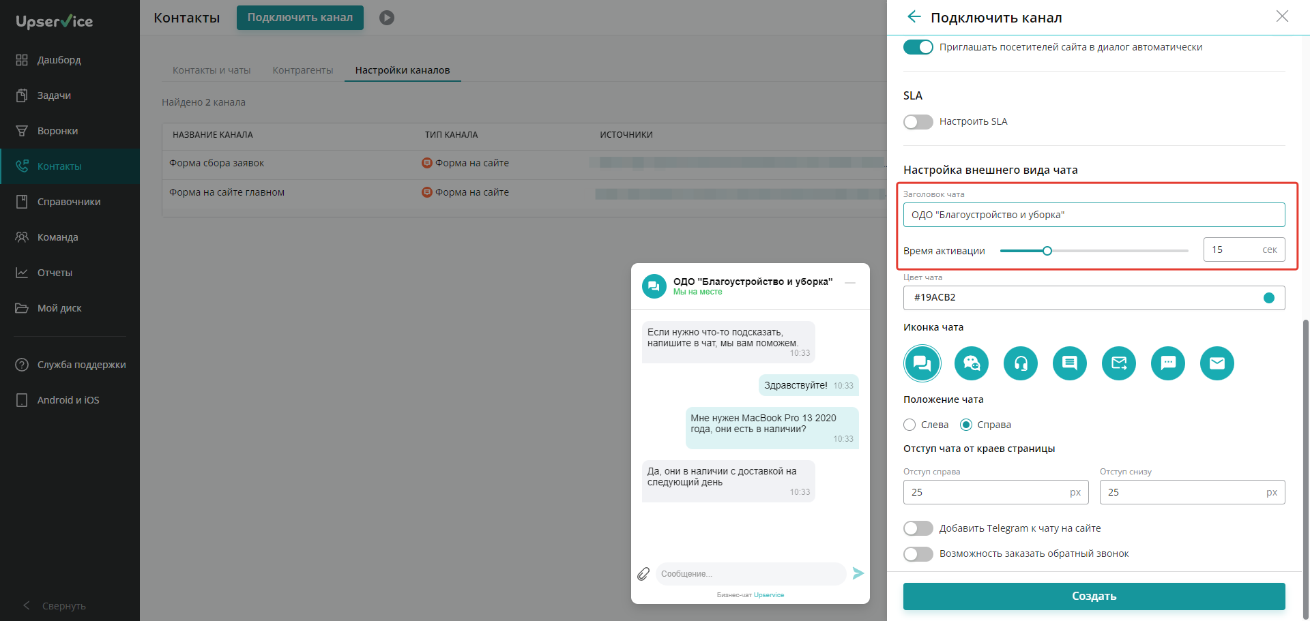Select the headset chat icon
Screen dimensions: 1310x621
(1021, 363)
